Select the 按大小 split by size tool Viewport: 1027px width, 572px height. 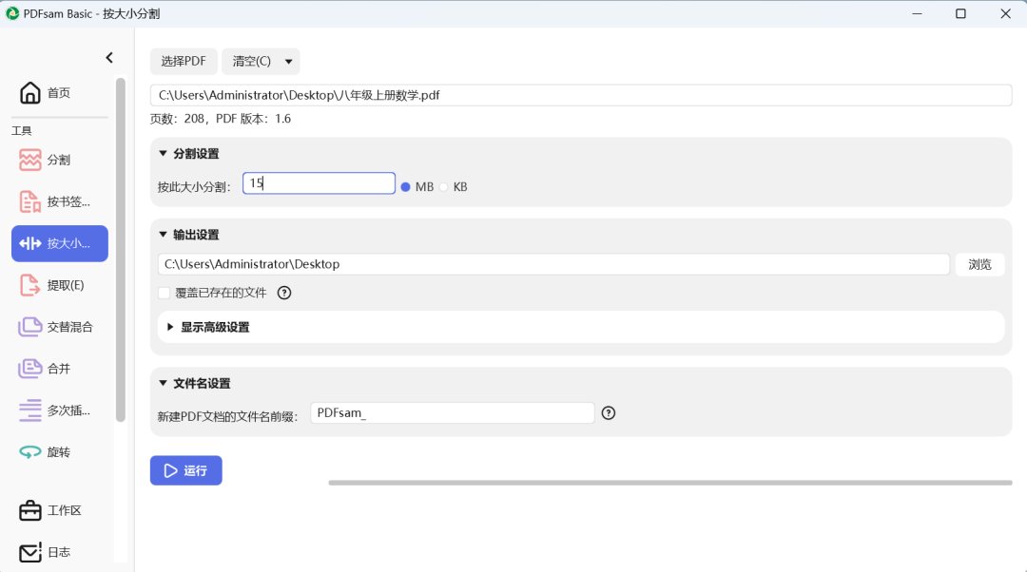click(60, 243)
